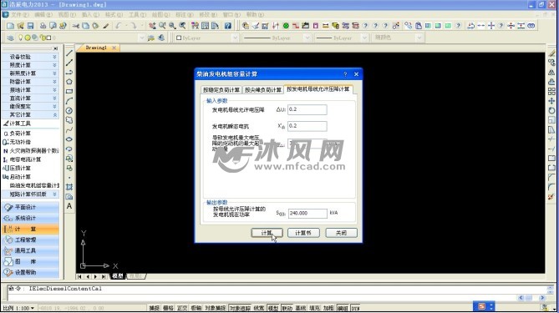Click the 计算 button in dialog

pos(267,233)
